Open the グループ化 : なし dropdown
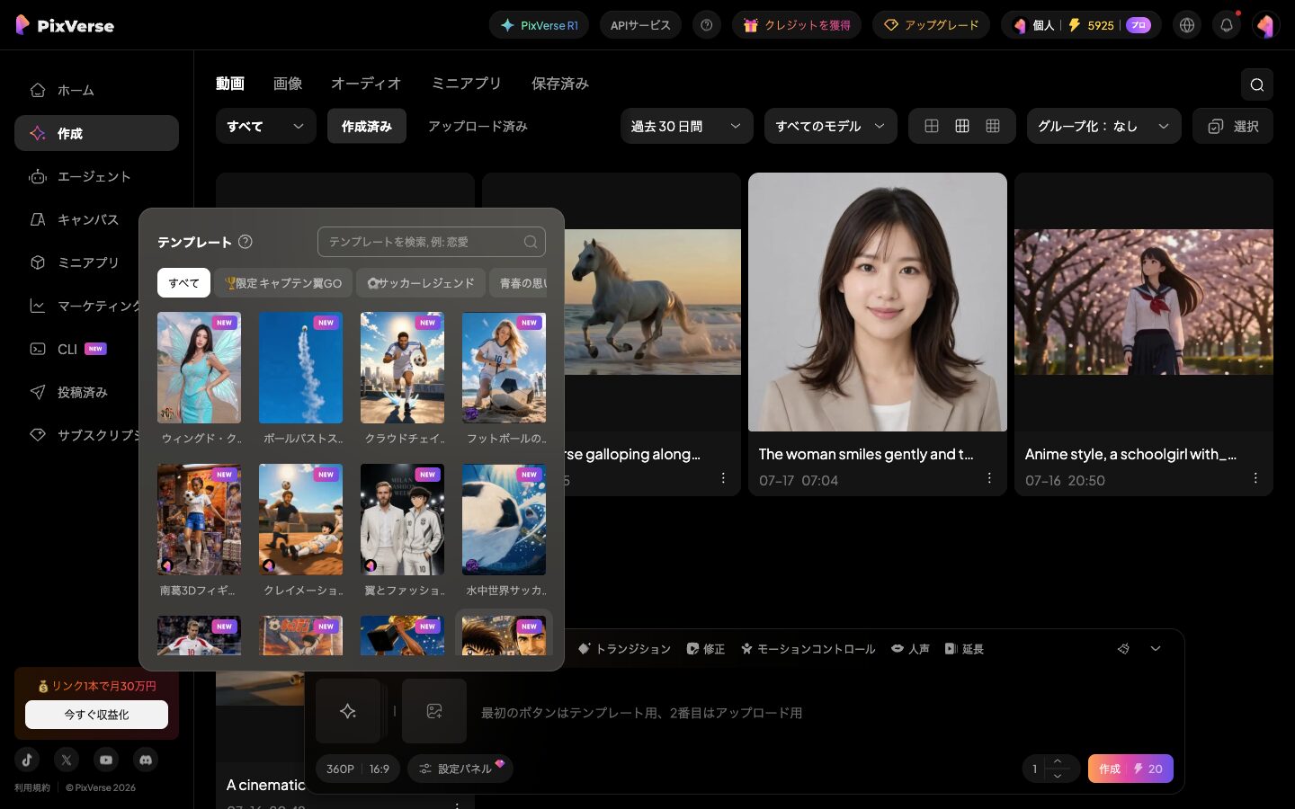This screenshot has width=1295, height=809. pyautogui.click(x=1104, y=127)
